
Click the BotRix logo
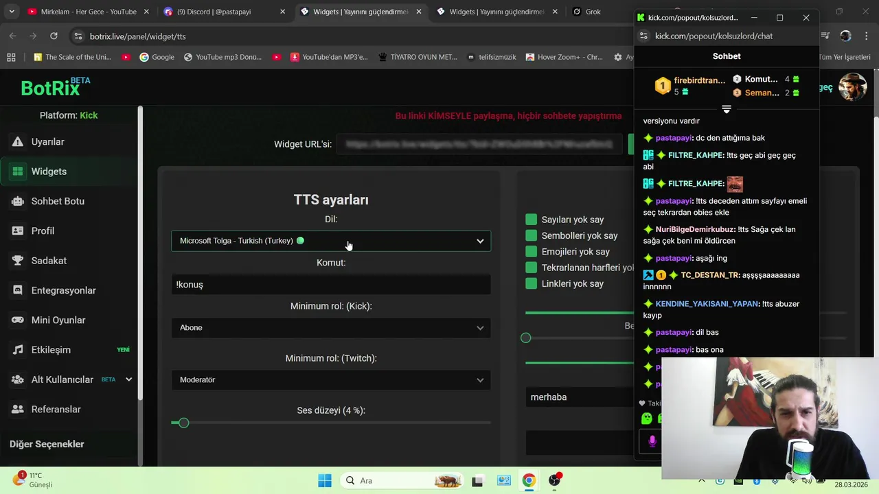[x=55, y=87]
